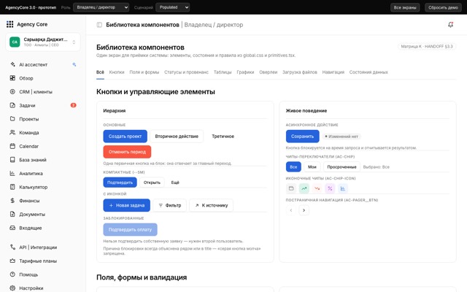This screenshot has height=292, width=467.
Task: Open Аналитика in the sidebar
Action: (x=42, y=174)
